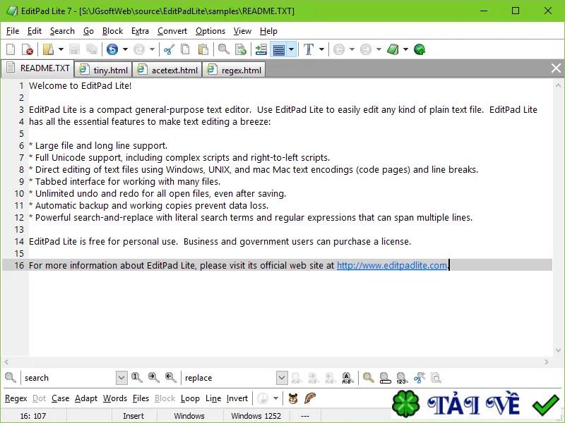The image size is (565, 423).
Task: Expand the Font dropdown arrow
Action: (x=321, y=49)
